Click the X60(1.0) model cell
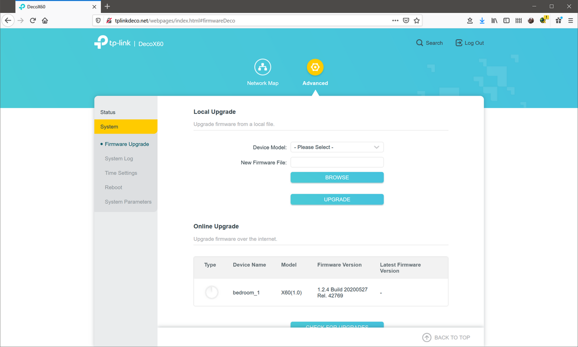Screen dimensions: 578x347 coord(291,292)
